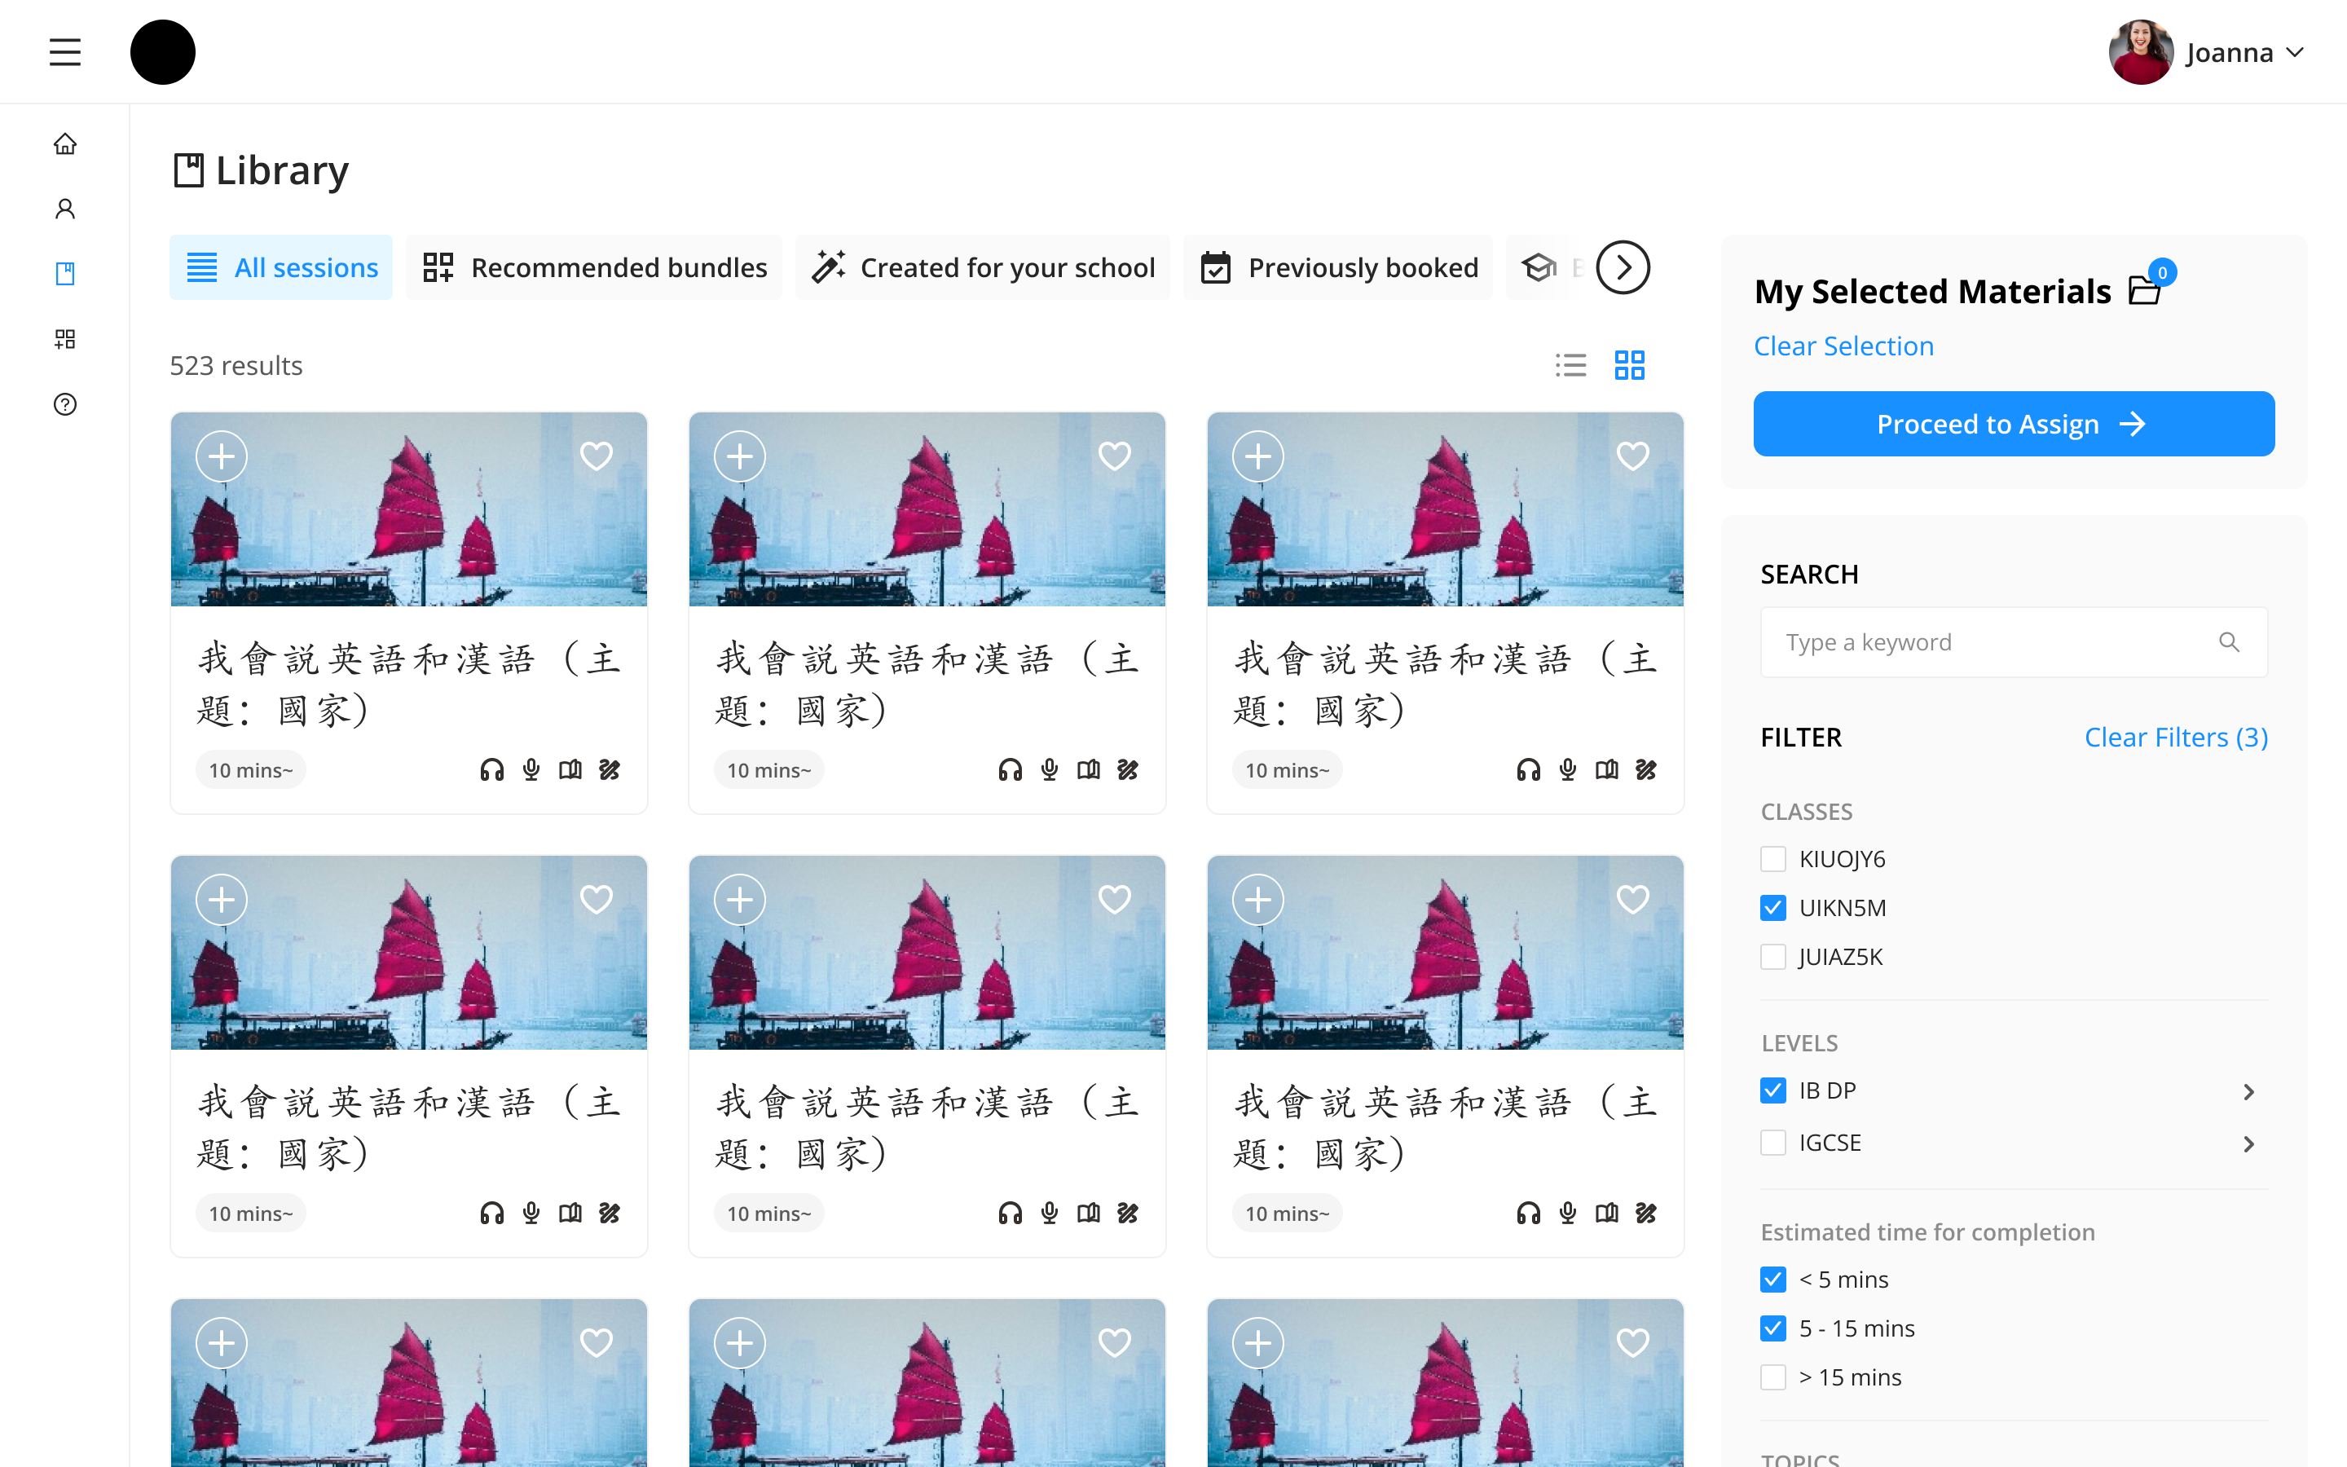Open Joanna's profile avatar
The width and height of the screenshot is (2347, 1467).
2141,52
